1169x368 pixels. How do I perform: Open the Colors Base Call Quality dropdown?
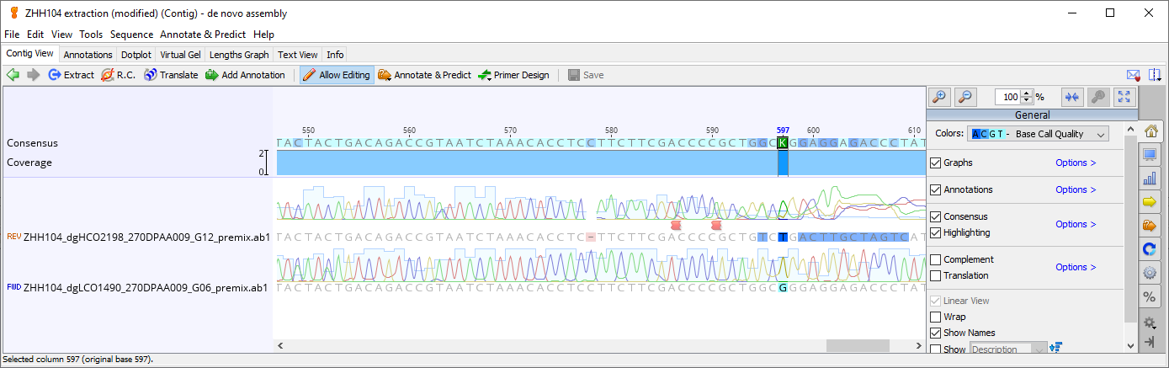pyautogui.click(x=1039, y=134)
